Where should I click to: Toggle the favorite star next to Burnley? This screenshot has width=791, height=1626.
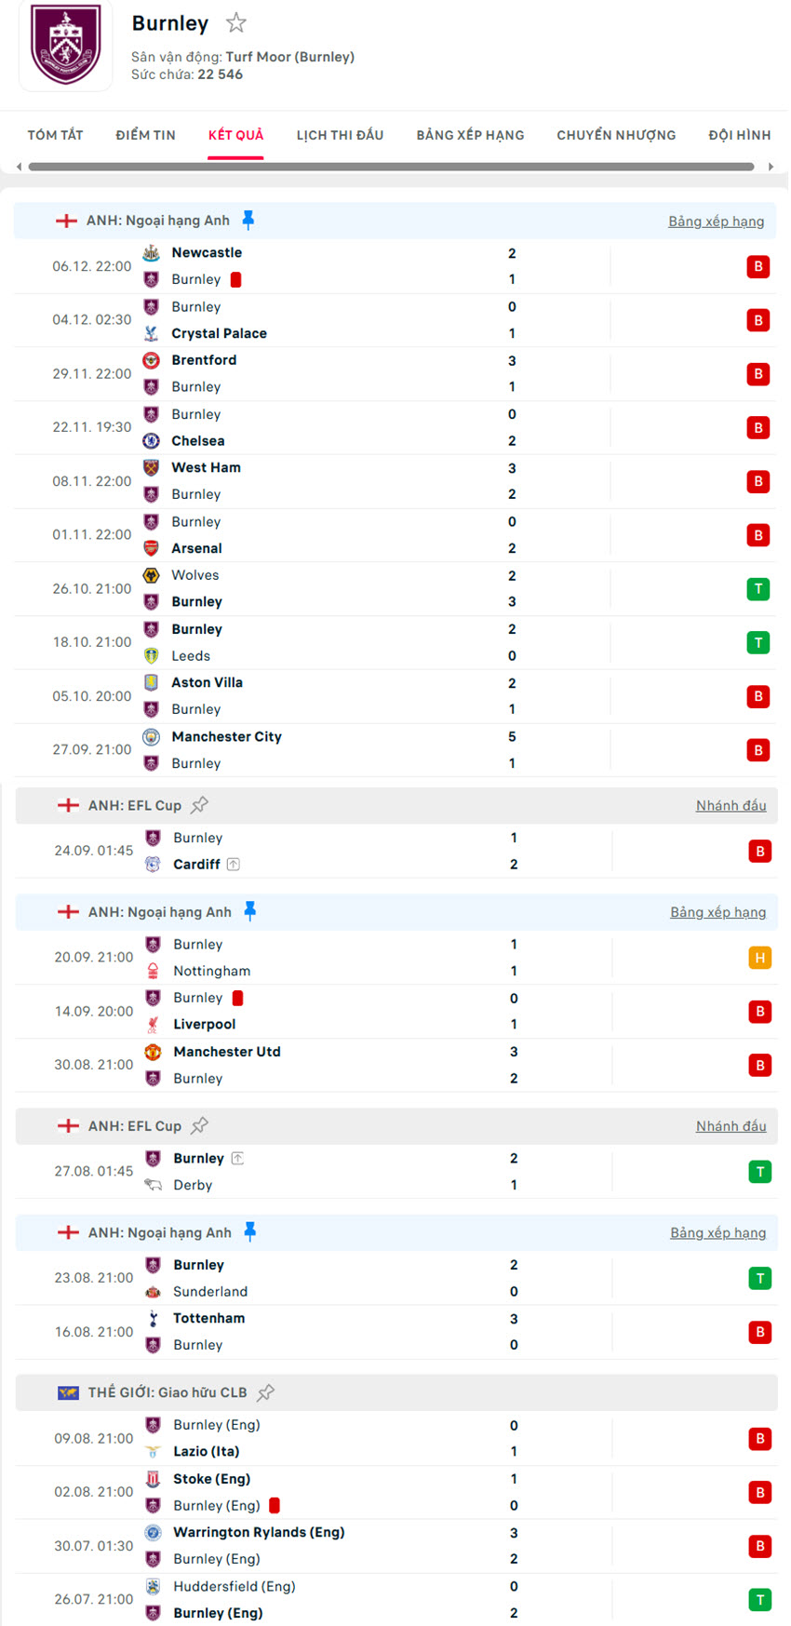(236, 23)
